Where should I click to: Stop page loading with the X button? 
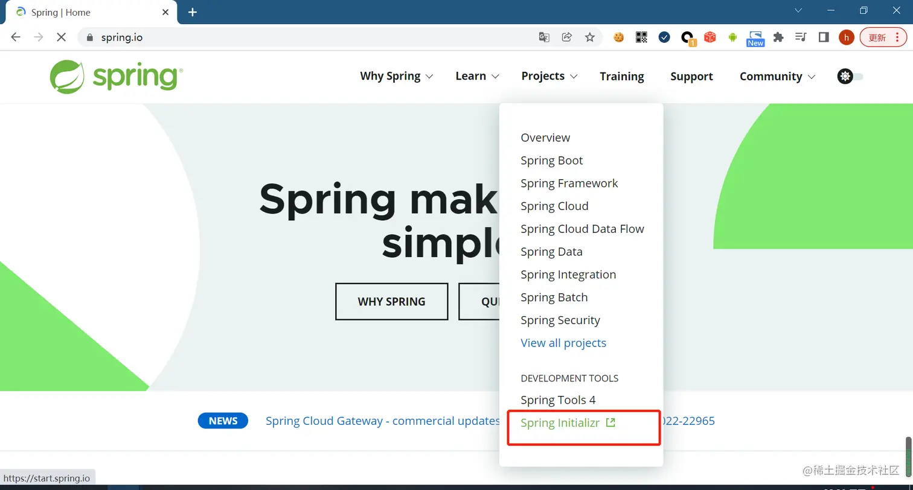(x=61, y=37)
